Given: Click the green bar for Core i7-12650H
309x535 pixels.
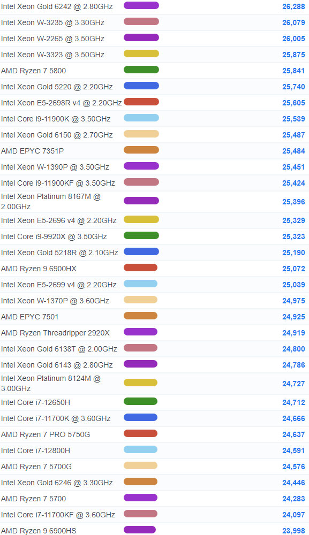Looking at the screenshot, I should (x=140, y=401).
